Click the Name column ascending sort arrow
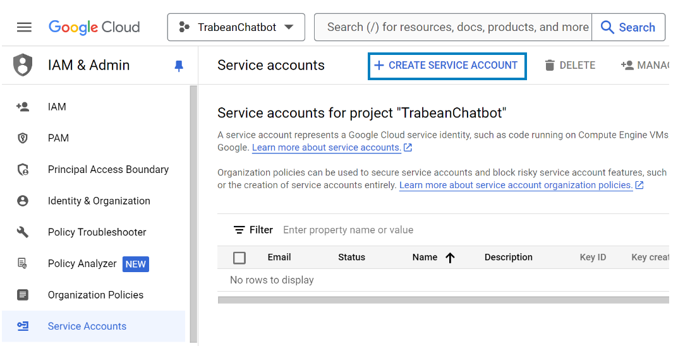Image resolution: width=678 pixels, height=346 pixels. click(450, 258)
